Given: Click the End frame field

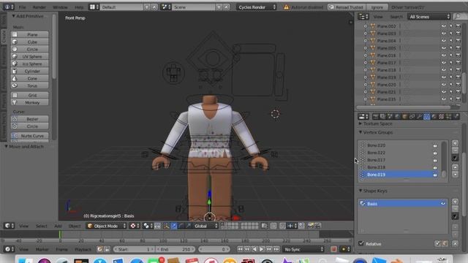Looking at the screenshot, I should pos(175,249).
